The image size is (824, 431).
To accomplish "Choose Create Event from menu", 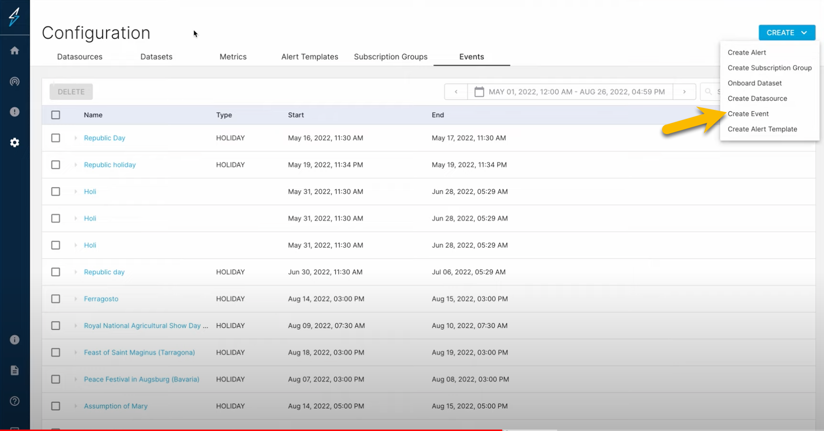I will (748, 114).
